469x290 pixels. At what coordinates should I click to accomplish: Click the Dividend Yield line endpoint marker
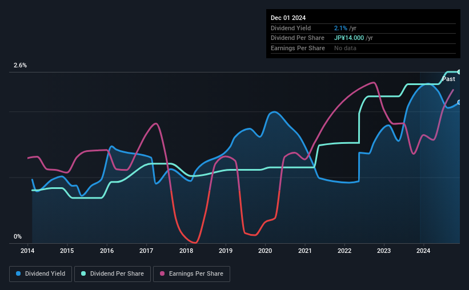click(x=459, y=102)
